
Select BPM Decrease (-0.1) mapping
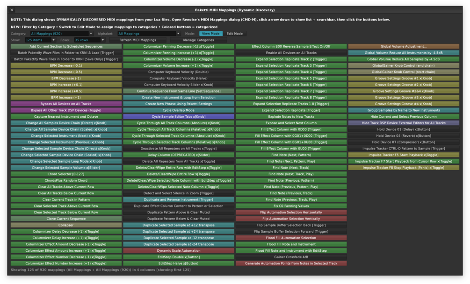[x=66, y=65]
